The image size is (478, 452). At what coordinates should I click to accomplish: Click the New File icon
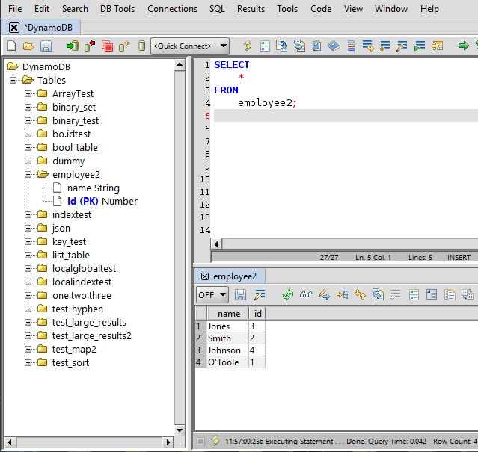coord(11,46)
